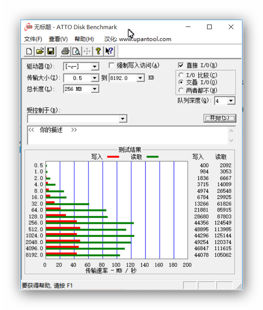Click the Save results icon

pos(51,51)
